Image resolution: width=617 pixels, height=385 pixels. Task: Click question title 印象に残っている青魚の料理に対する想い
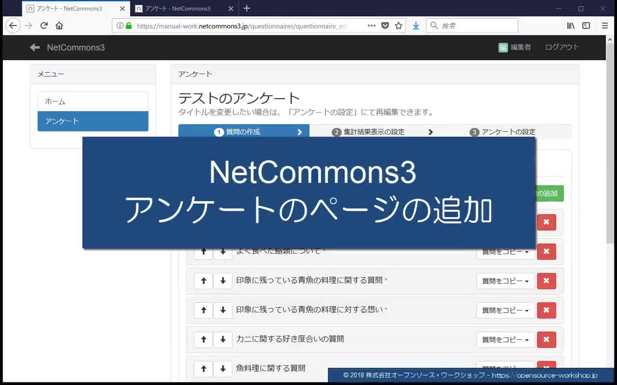pyautogui.click(x=309, y=309)
